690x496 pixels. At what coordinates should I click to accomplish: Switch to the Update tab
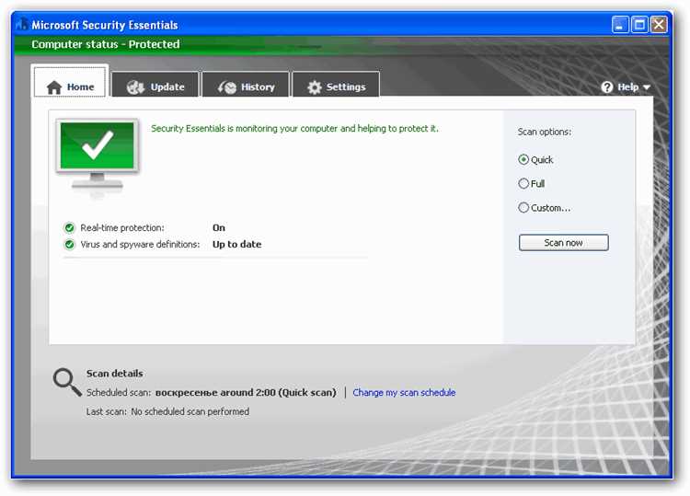[x=155, y=84]
